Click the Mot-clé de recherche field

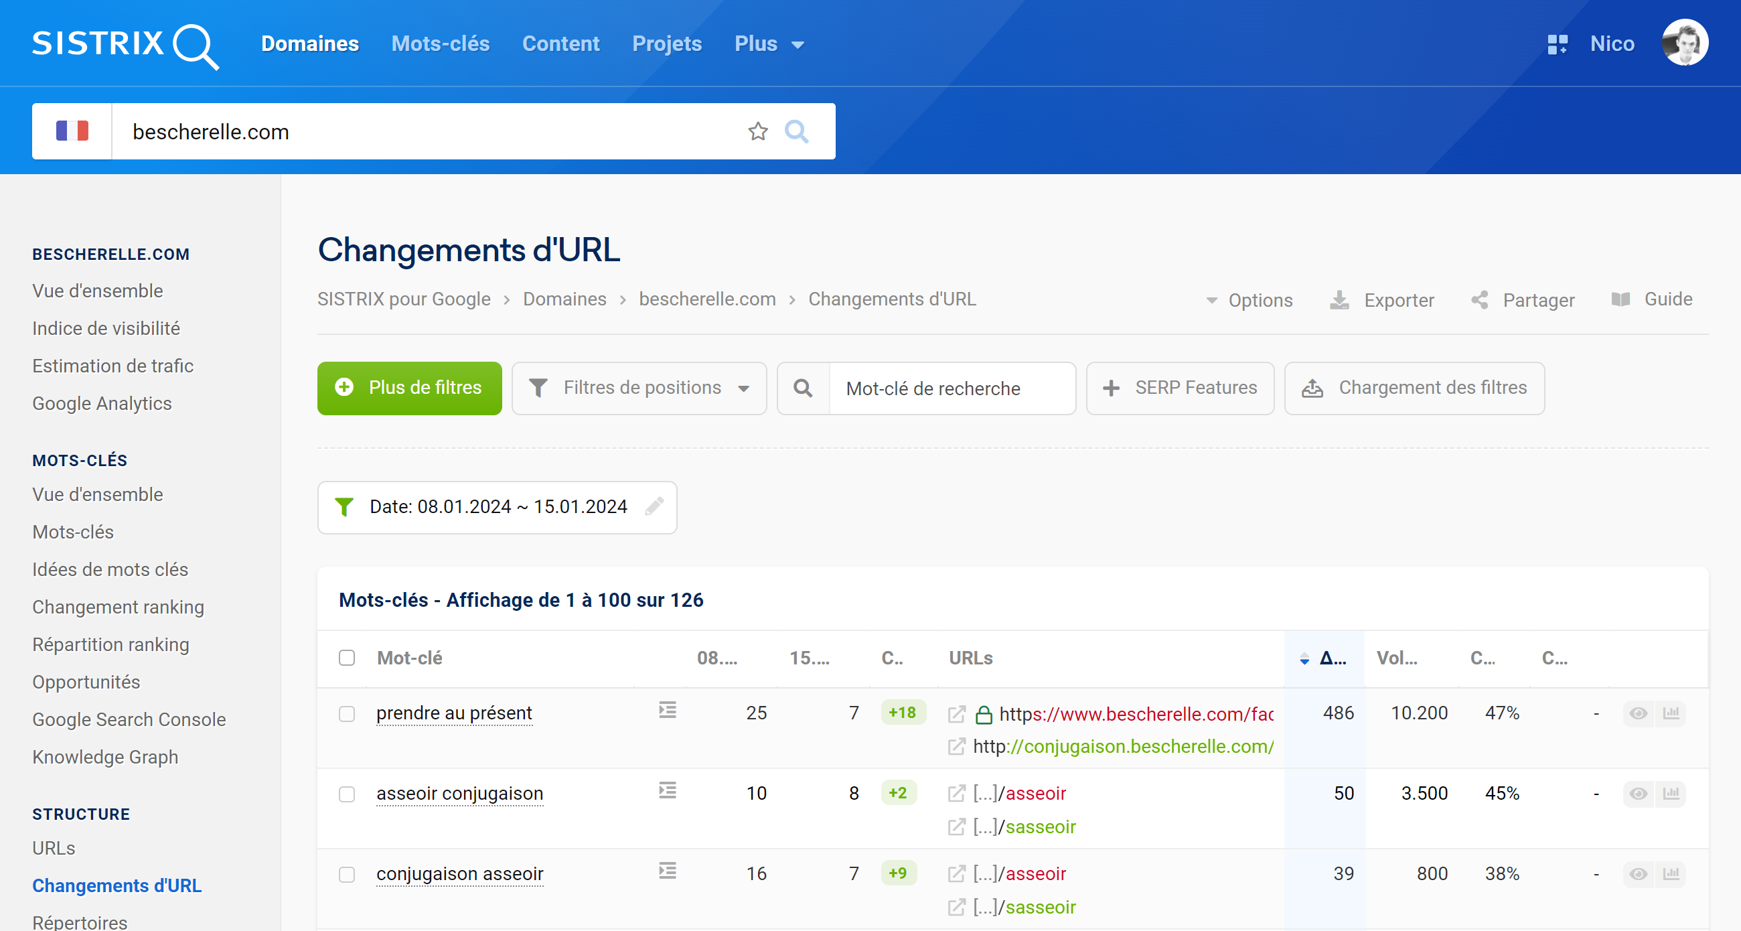952,388
